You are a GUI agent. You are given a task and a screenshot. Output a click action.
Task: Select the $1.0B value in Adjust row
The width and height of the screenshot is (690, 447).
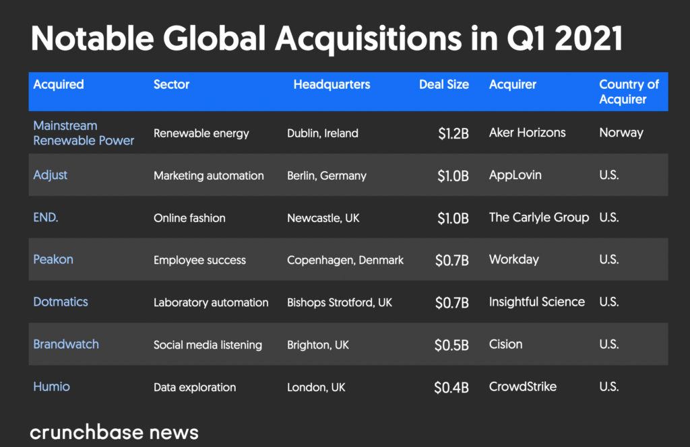[x=453, y=176]
